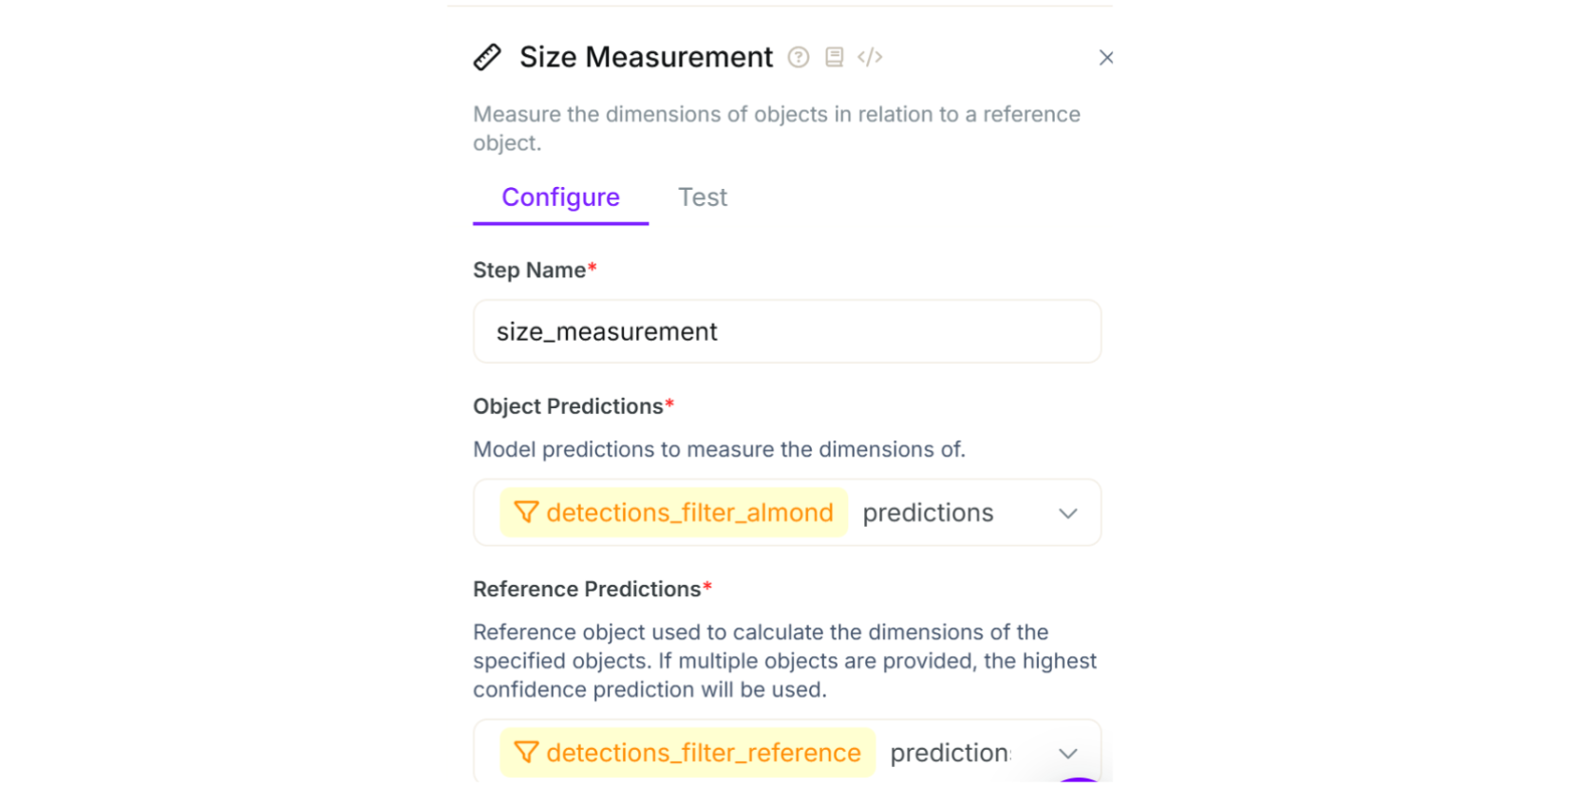Click the ruler icon beside Size Measurement
1582x788 pixels.
487,58
